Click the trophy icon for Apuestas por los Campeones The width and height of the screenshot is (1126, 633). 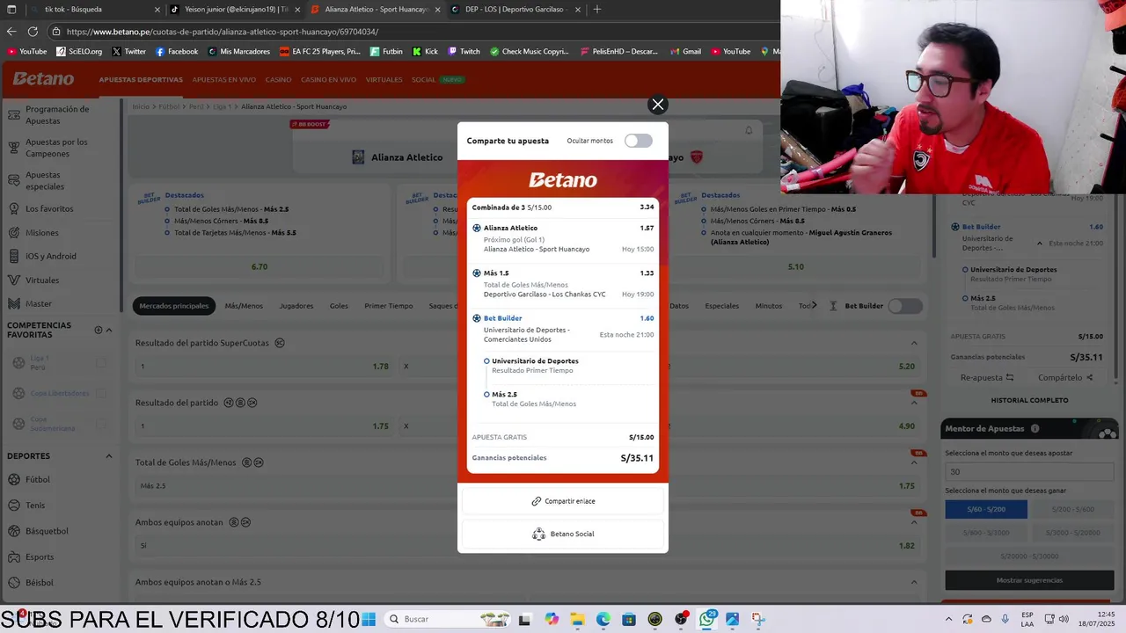coord(13,147)
